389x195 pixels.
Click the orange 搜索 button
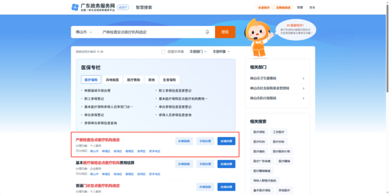click(225, 32)
